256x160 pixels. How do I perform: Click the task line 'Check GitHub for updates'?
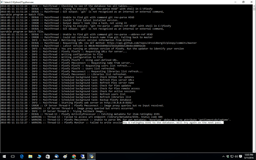tap(67, 77)
